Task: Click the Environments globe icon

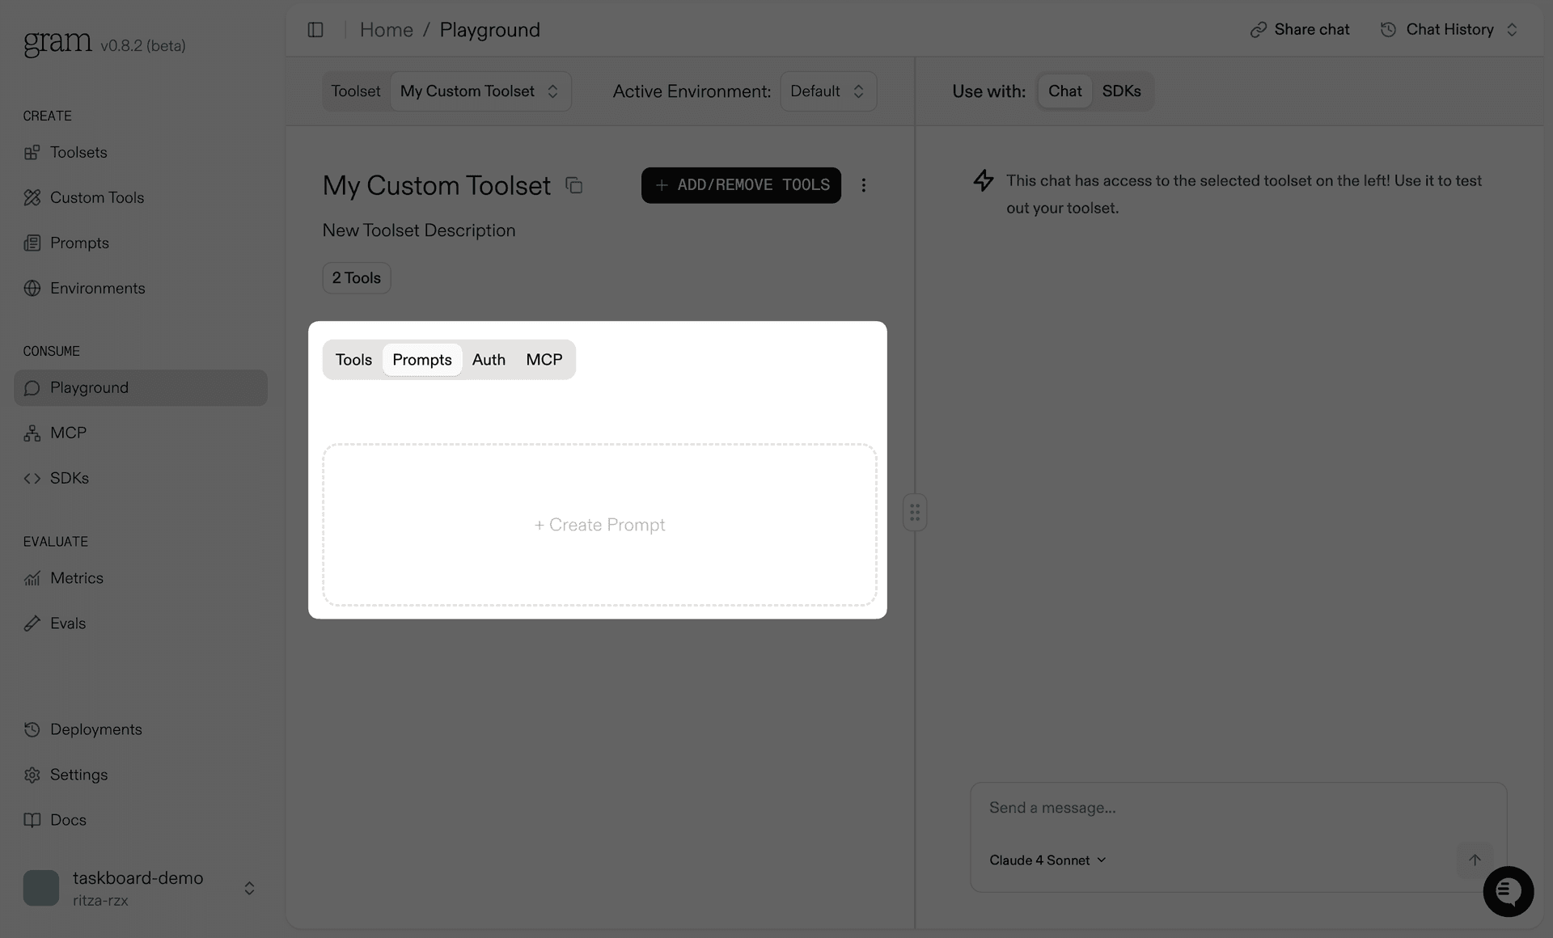Action: coord(32,288)
